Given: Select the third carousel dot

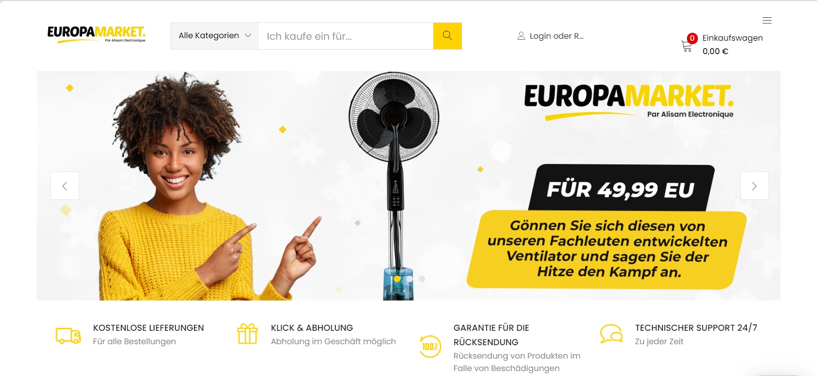Looking at the screenshot, I should pyautogui.click(x=422, y=279).
